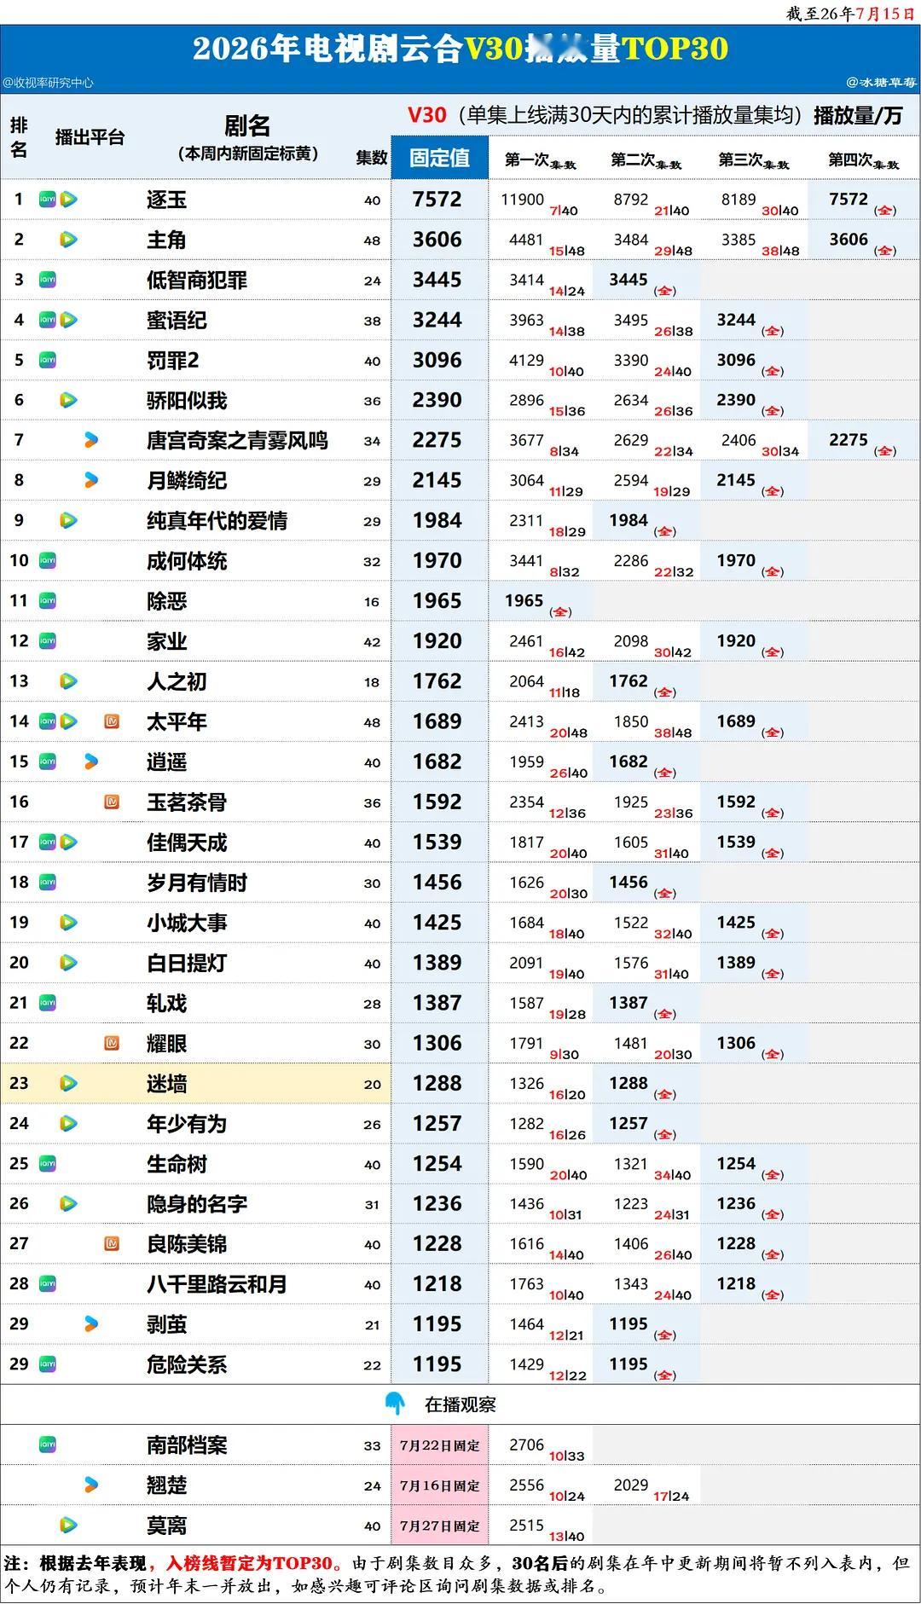
Task: Click the Tencent Video icon beside 骄阳似我
Action: click(69, 400)
